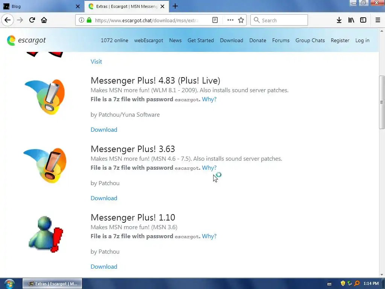Click Why? under Messenger Plus! 4.83
The width and height of the screenshot is (385, 289).
209,99
